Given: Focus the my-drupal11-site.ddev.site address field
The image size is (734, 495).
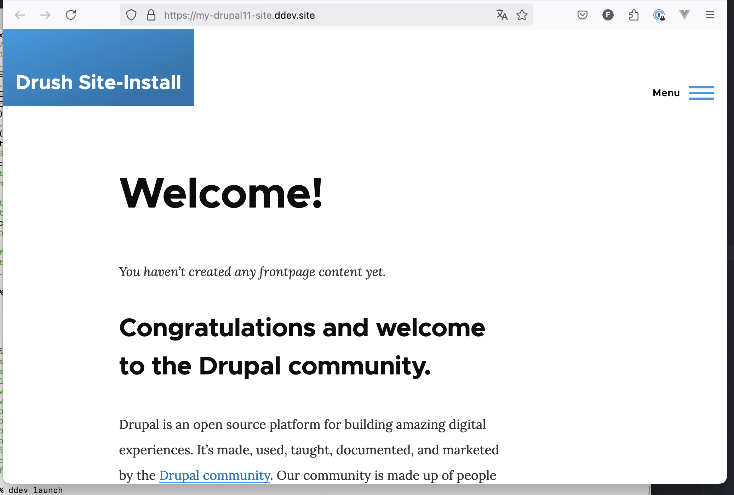Looking at the screenshot, I should click(319, 15).
